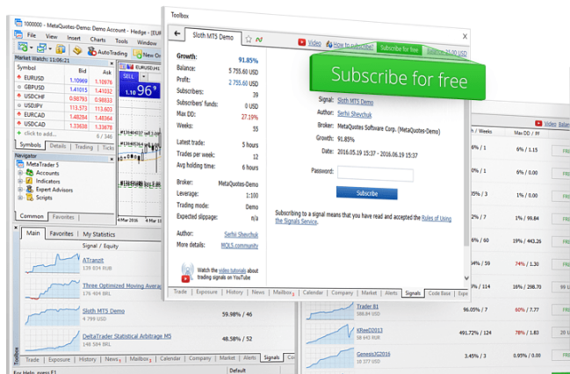Click the grey dot icon beside GBPUSD
The width and height of the screenshot is (570, 374).
[19, 87]
